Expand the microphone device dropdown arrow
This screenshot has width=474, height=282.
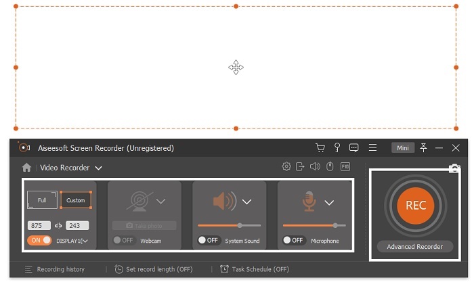[x=329, y=202]
